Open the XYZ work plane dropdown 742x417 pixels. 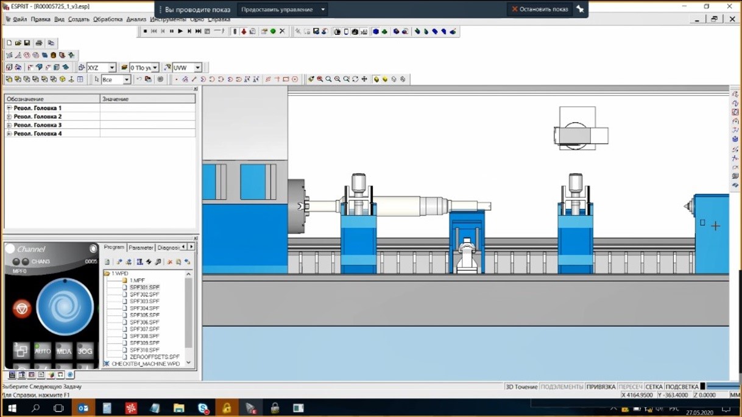pyautogui.click(x=112, y=68)
